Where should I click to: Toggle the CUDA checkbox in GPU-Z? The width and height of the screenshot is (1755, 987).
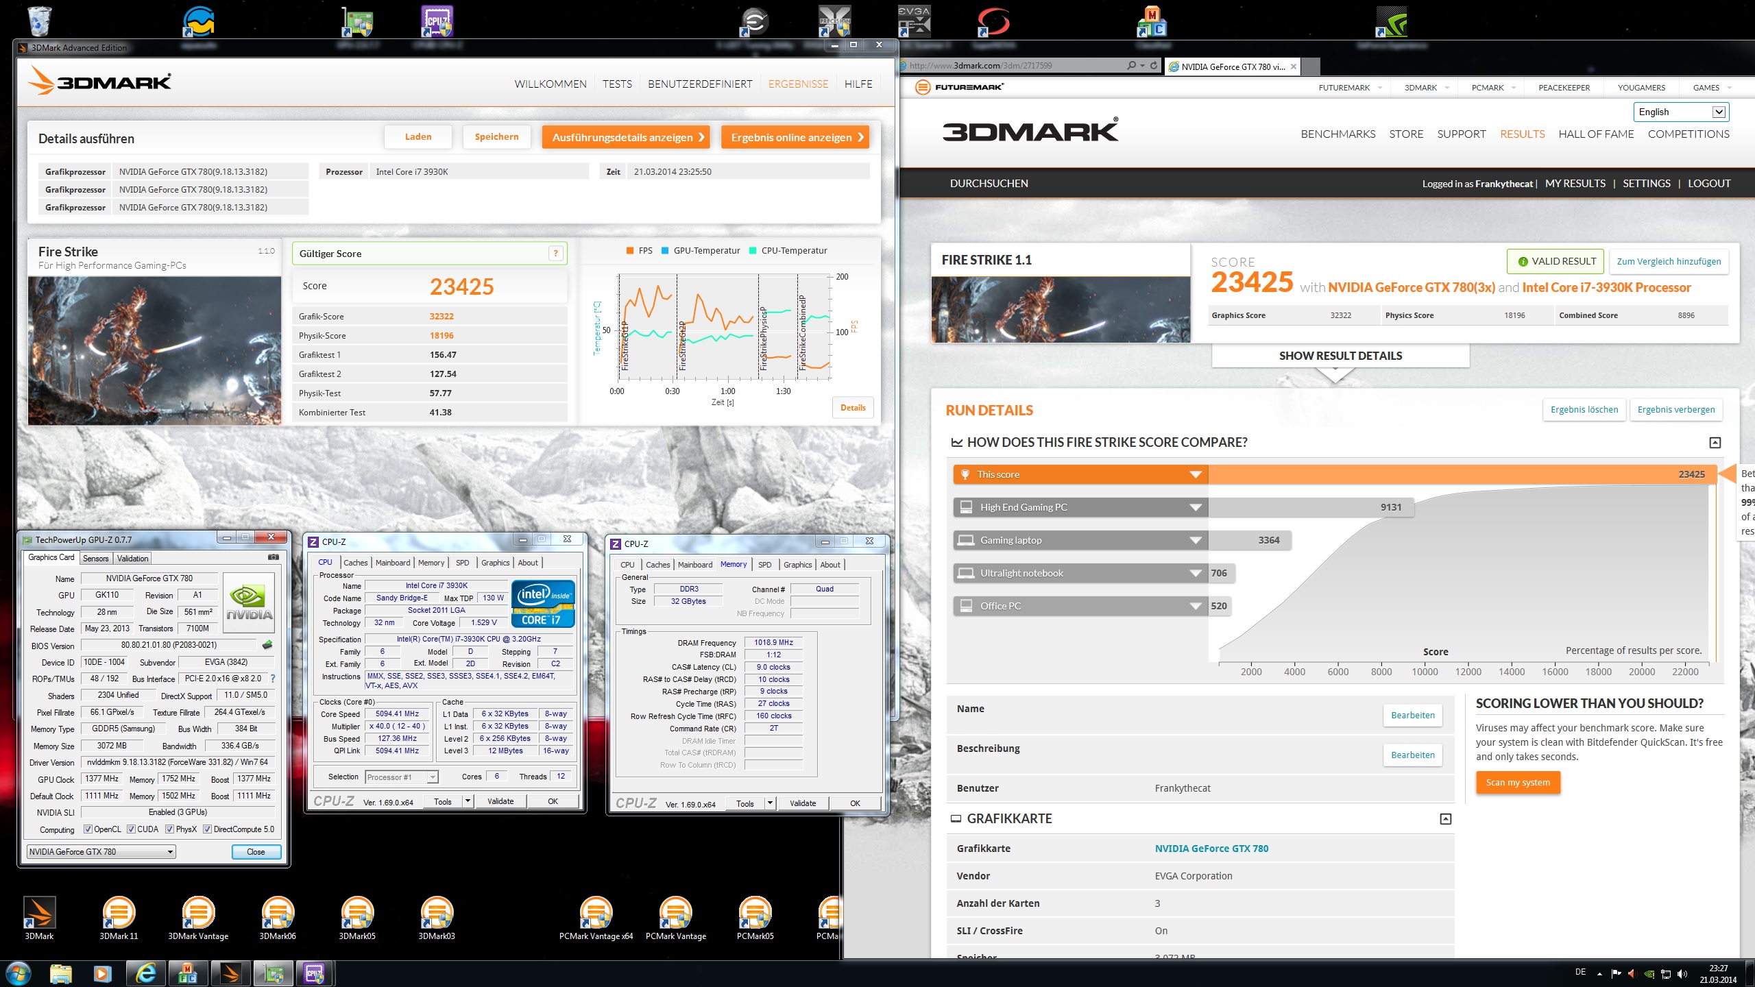point(131,829)
